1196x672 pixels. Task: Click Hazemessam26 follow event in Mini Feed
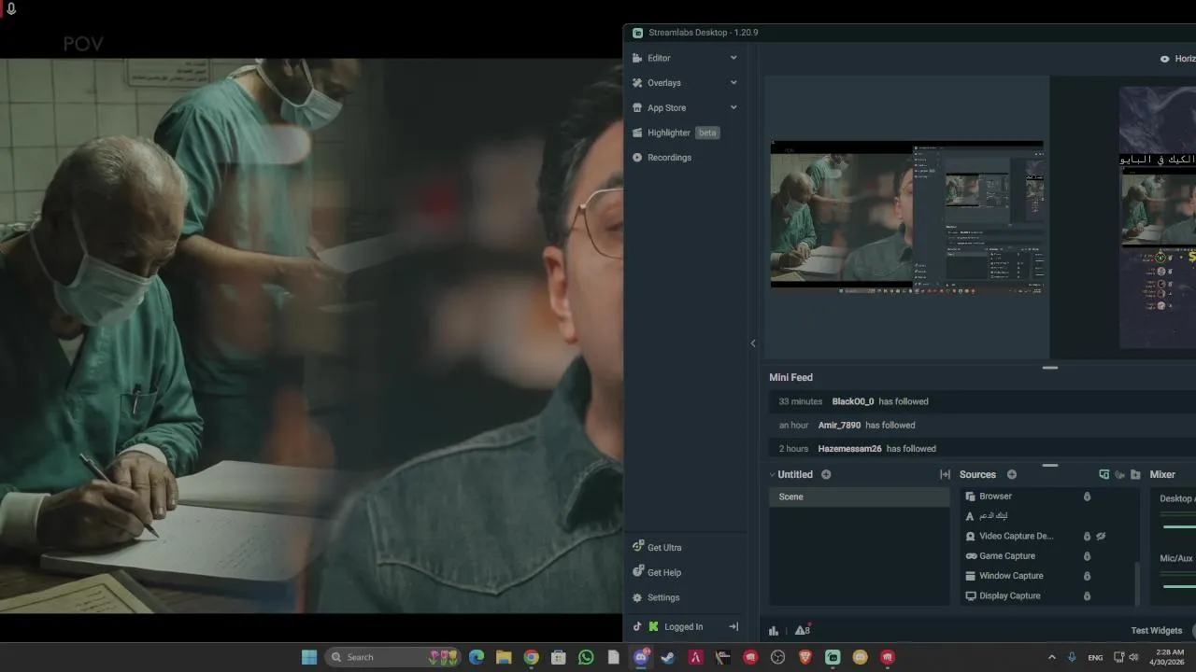982,449
